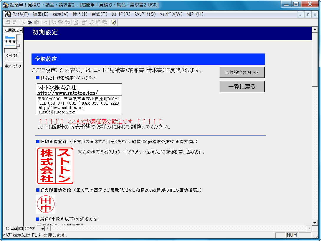Click the zoom out small-mountain icon

(x=12, y=229)
